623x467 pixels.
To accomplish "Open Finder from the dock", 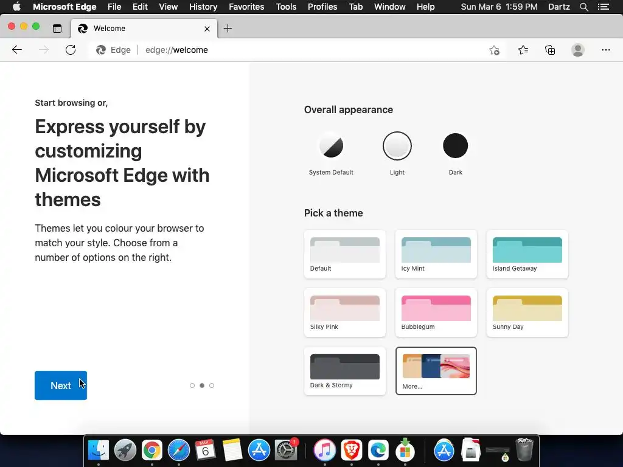I will coord(98,451).
